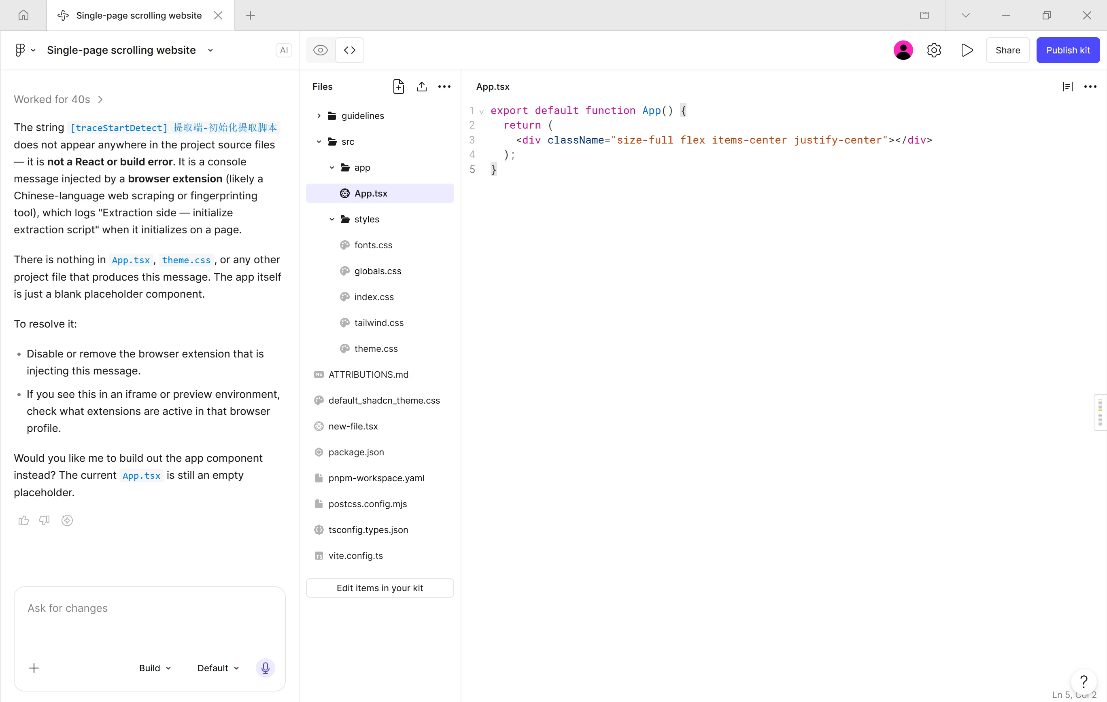Open tsconfig.types.json file
Image resolution: width=1107 pixels, height=702 pixels.
[380, 530]
